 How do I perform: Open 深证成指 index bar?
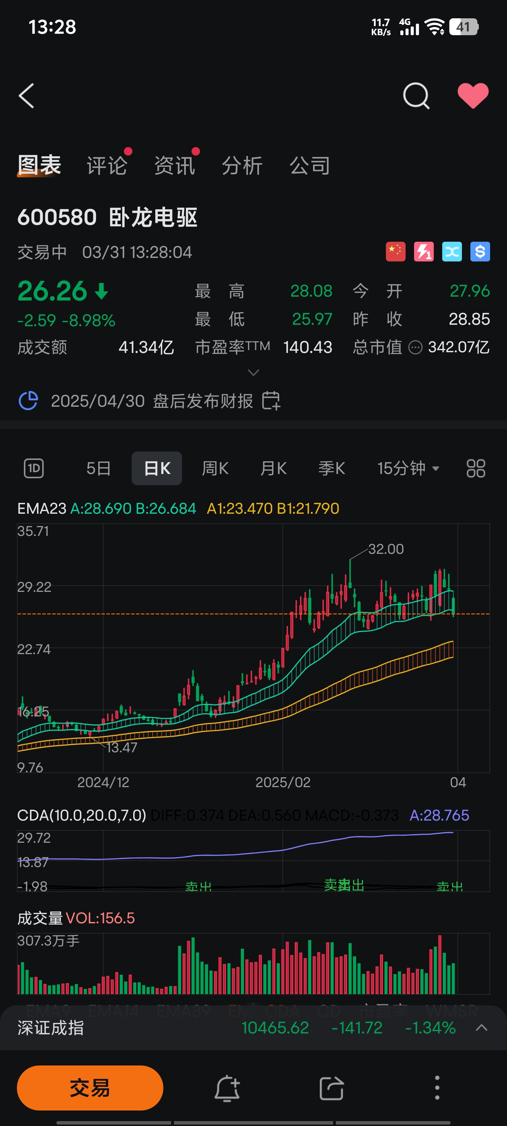253,1027
